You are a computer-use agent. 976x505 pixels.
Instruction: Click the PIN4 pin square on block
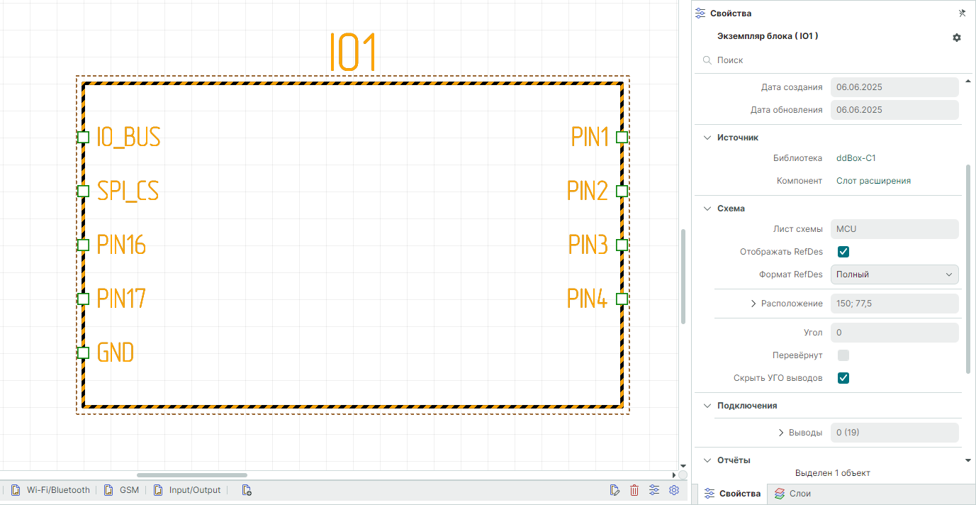click(x=622, y=299)
